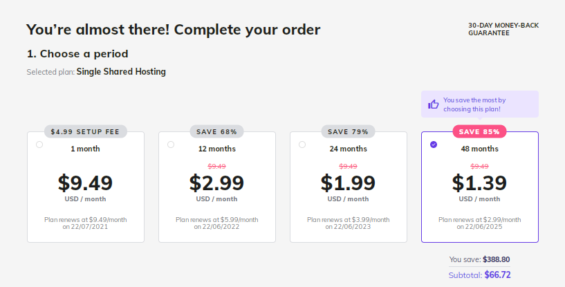
Task: Click the 12 months renewal notice text
Action: (x=216, y=223)
